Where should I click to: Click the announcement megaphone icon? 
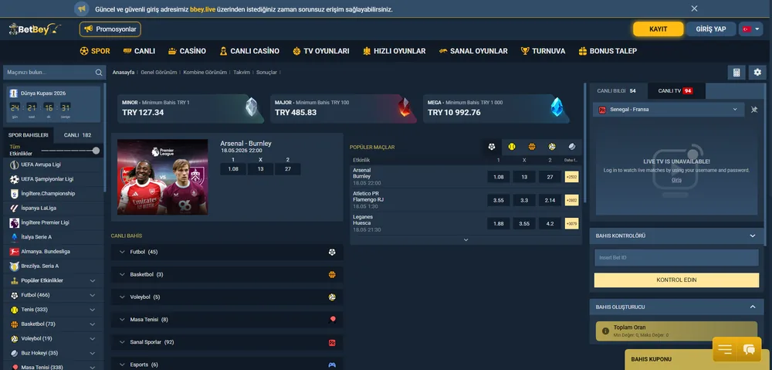pos(82,8)
